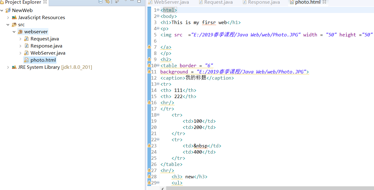Close the photo.html editor tab
Screen dimensions: 374x190
(x=324, y=2)
